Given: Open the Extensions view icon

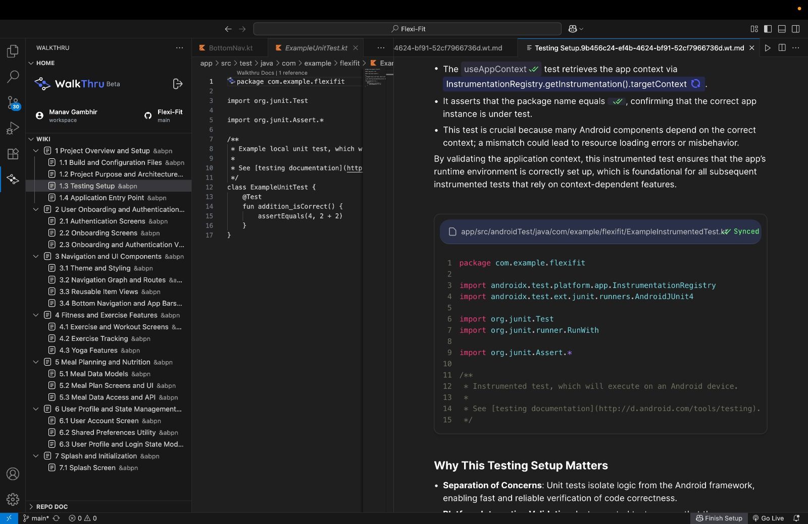Looking at the screenshot, I should coord(13,154).
